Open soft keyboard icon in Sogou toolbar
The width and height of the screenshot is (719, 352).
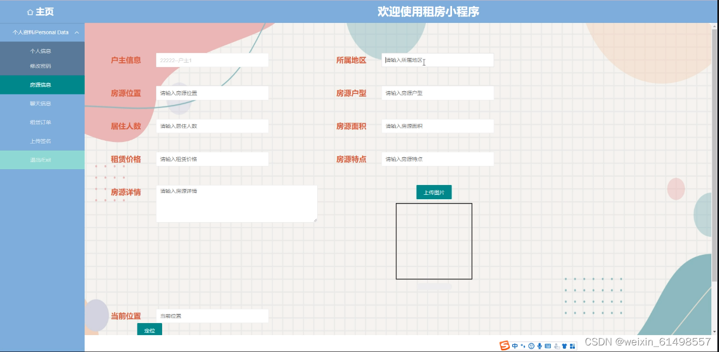click(x=548, y=345)
